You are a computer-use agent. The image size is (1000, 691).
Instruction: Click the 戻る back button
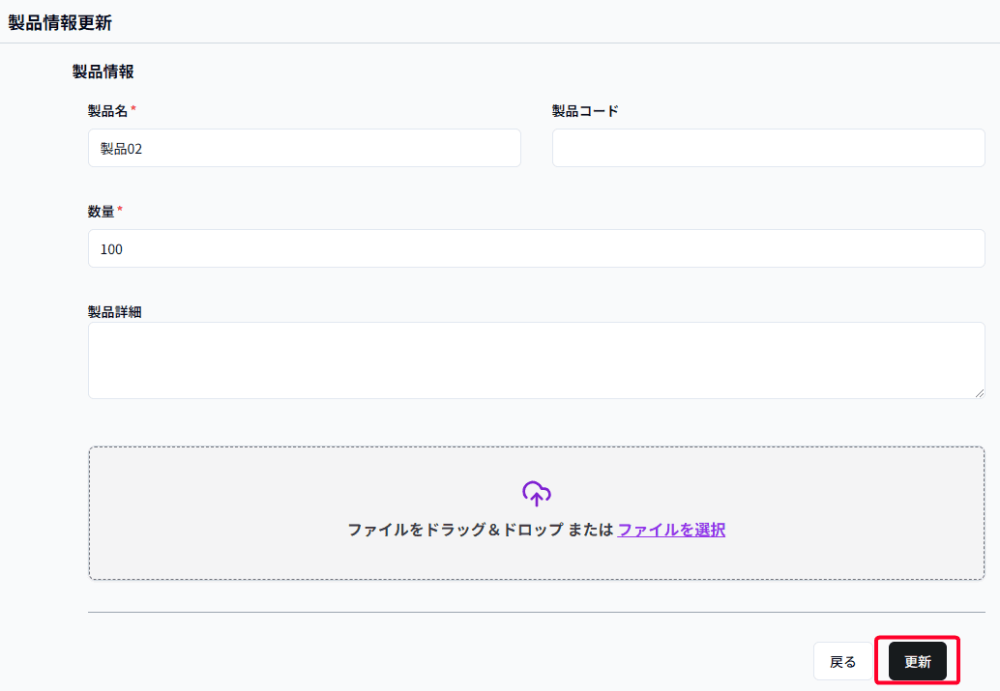(841, 661)
